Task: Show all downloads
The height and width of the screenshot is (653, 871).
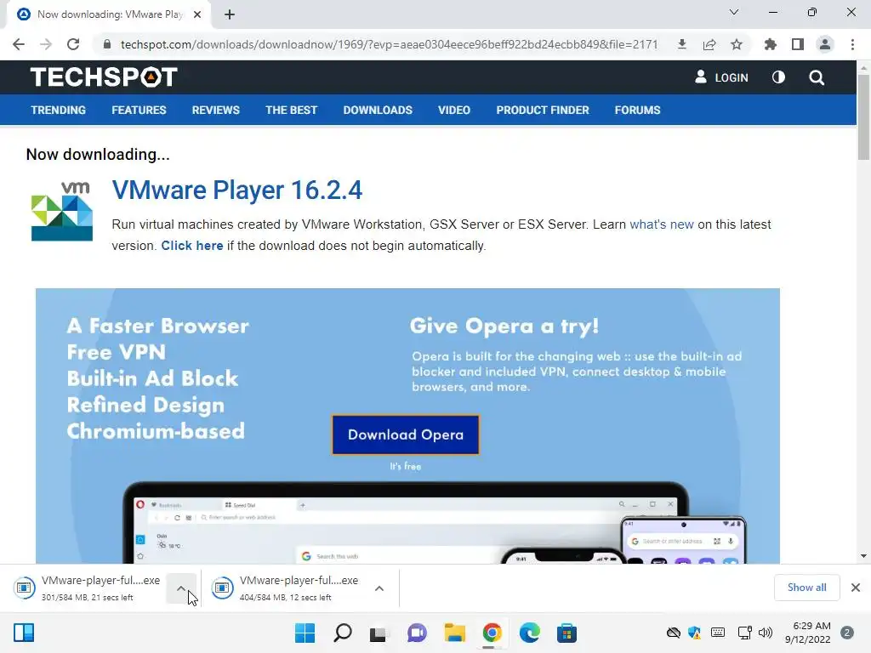Action: point(806,588)
